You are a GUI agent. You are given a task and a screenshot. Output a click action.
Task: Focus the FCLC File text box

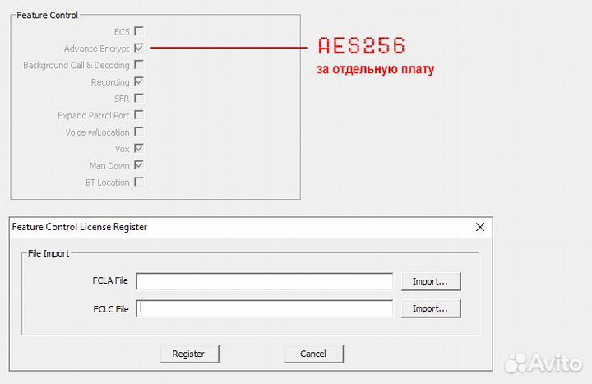coord(264,309)
